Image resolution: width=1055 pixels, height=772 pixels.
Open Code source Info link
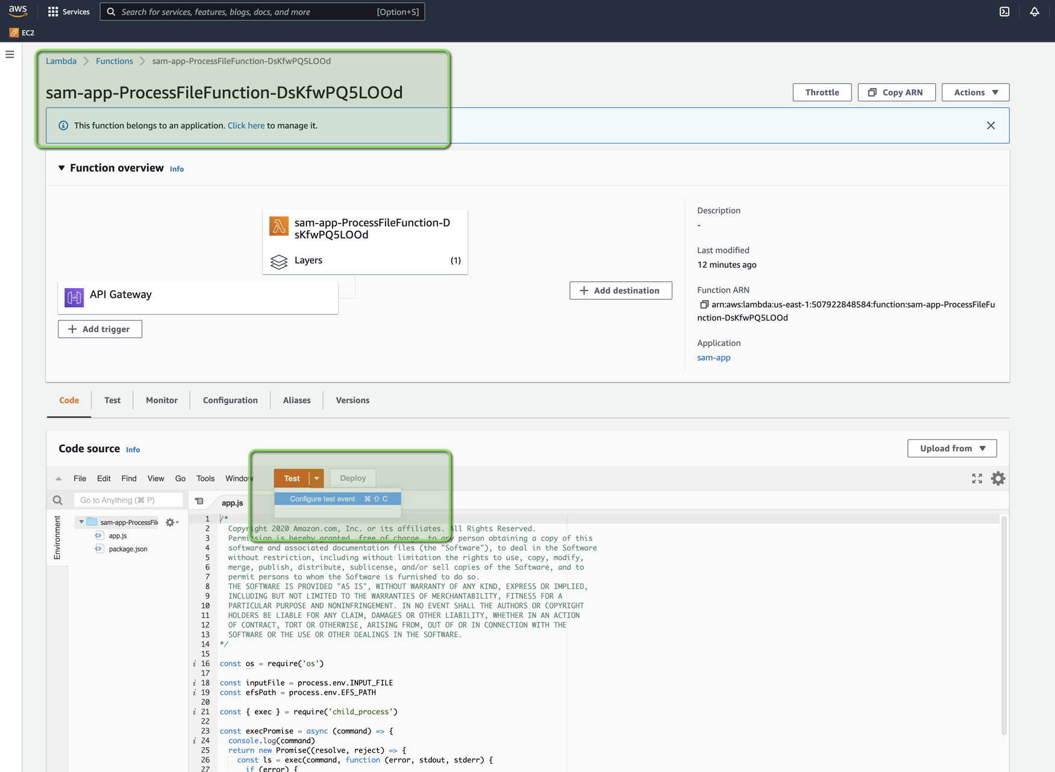[133, 450]
